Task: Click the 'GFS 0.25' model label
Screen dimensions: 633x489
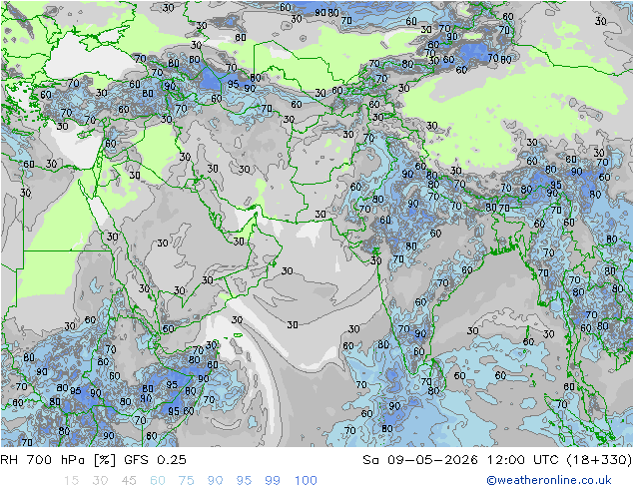Action: (155, 460)
